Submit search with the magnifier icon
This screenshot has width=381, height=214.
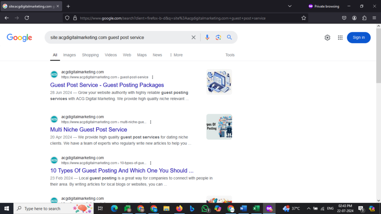point(229,38)
